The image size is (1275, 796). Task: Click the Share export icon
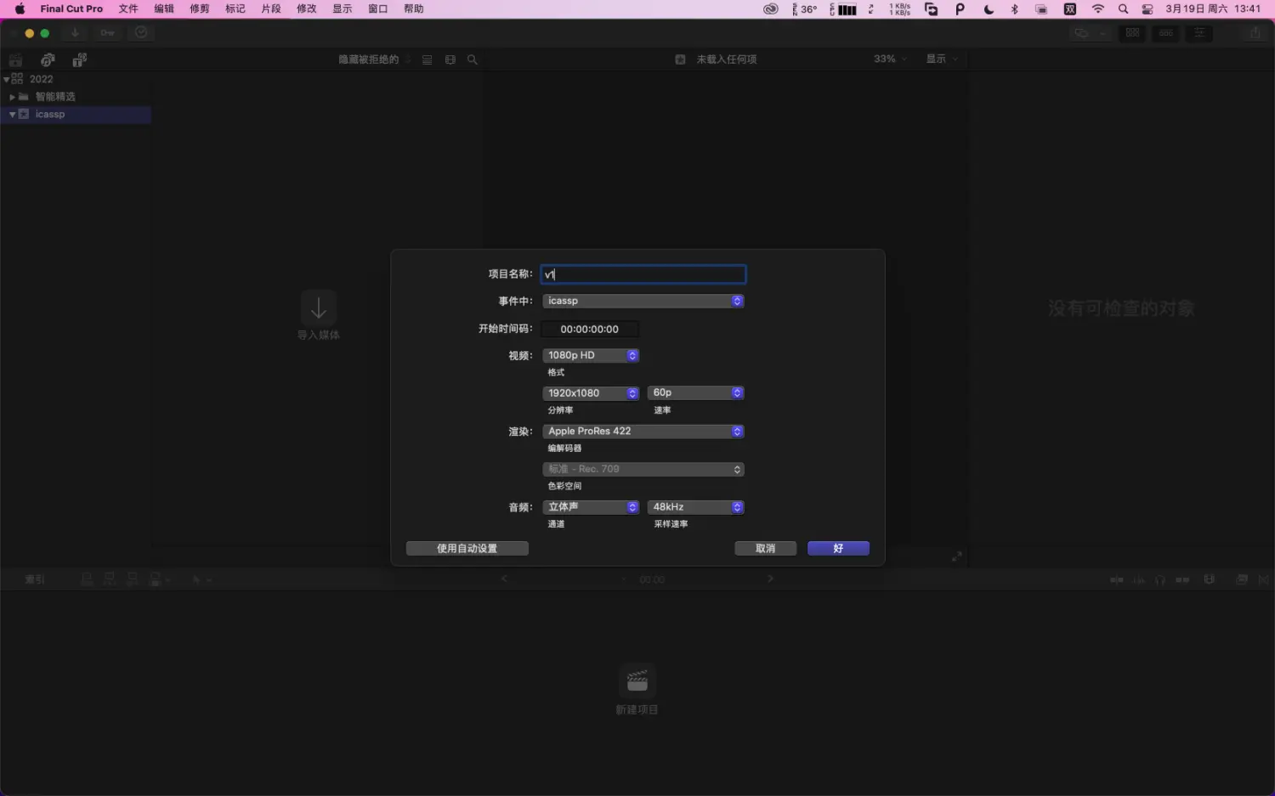(1255, 33)
